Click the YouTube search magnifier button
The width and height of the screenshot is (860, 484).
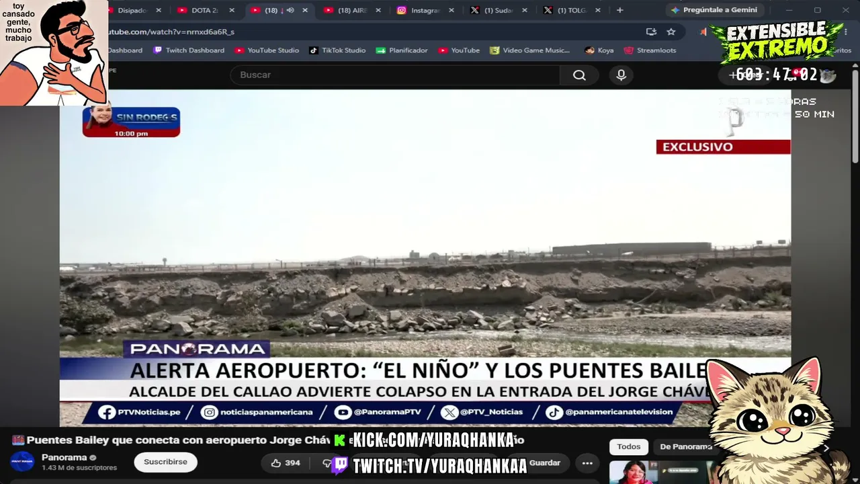pos(579,75)
